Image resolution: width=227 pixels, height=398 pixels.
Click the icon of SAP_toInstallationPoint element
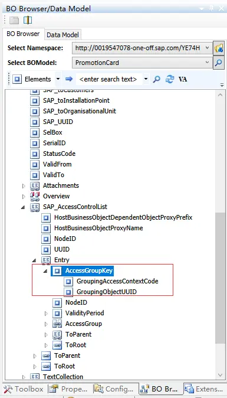[35, 100]
